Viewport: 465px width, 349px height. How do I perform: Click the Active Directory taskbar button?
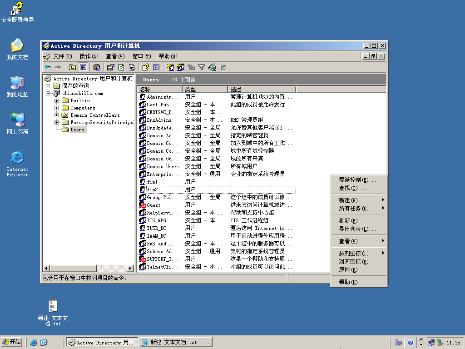[x=102, y=342]
